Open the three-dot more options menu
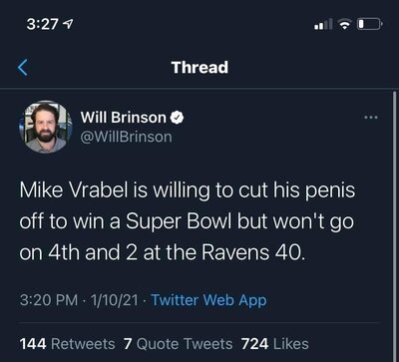Viewport: 399px width, 362px height. tap(371, 117)
